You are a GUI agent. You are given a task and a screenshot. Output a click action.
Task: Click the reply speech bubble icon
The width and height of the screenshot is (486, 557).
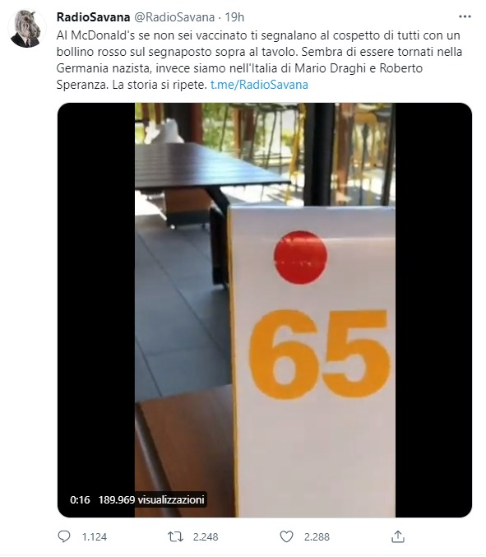(64, 536)
